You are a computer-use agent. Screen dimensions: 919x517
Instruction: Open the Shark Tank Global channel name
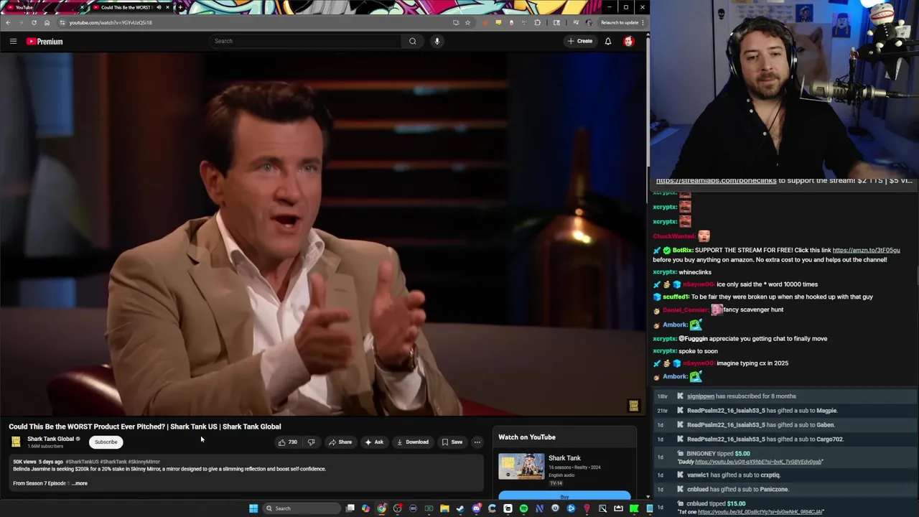point(50,439)
